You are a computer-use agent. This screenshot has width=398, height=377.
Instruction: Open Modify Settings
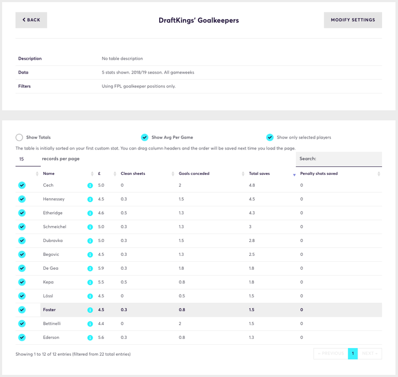[x=353, y=20]
